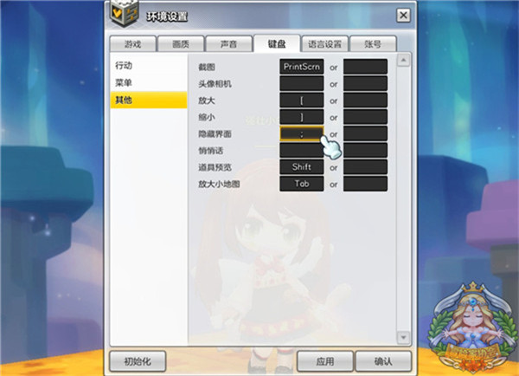Viewport: 519px width, 376px height.
Task: Click the PrintScrn key field for 截图
Action: pyautogui.click(x=302, y=67)
